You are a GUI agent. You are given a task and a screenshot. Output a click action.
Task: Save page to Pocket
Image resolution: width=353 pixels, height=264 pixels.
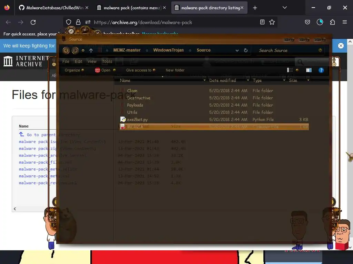click(x=307, y=22)
